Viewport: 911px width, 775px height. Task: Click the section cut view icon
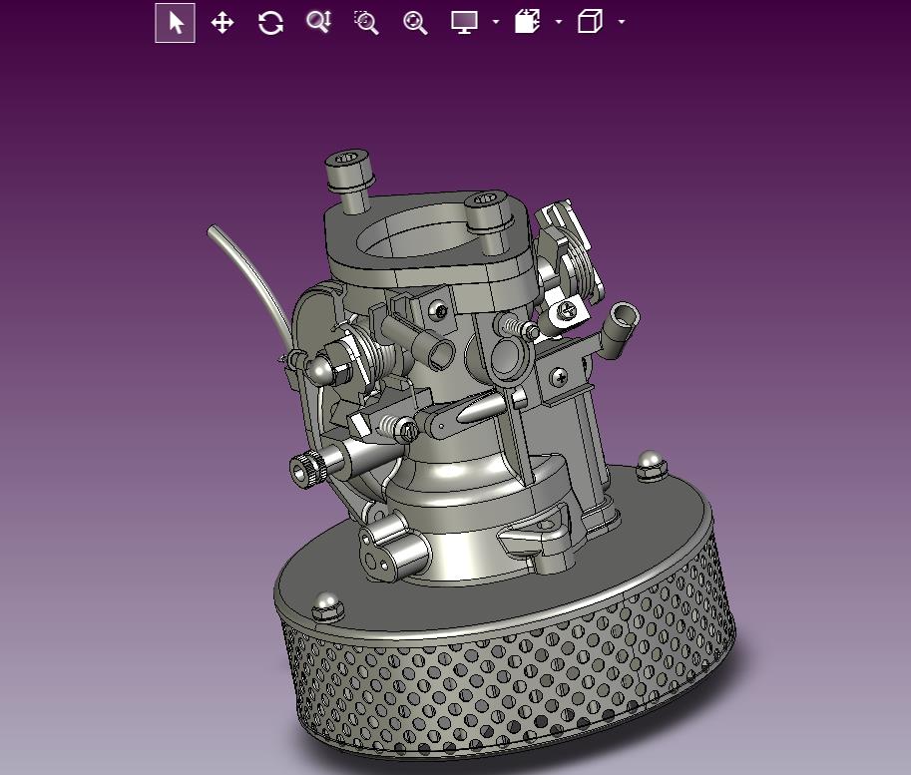(528, 22)
